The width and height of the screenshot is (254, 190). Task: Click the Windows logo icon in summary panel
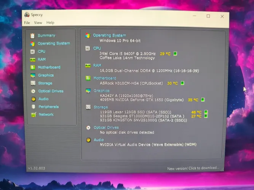(x=88, y=35)
